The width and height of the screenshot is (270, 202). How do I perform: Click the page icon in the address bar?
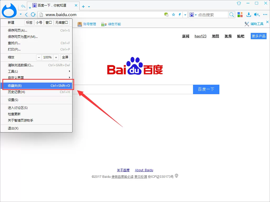click(41, 15)
